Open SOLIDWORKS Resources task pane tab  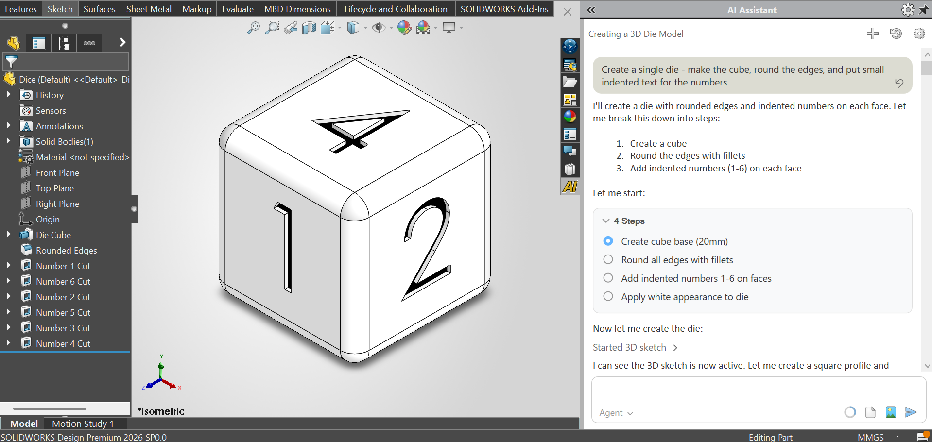pyautogui.click(x=570, y=64)
